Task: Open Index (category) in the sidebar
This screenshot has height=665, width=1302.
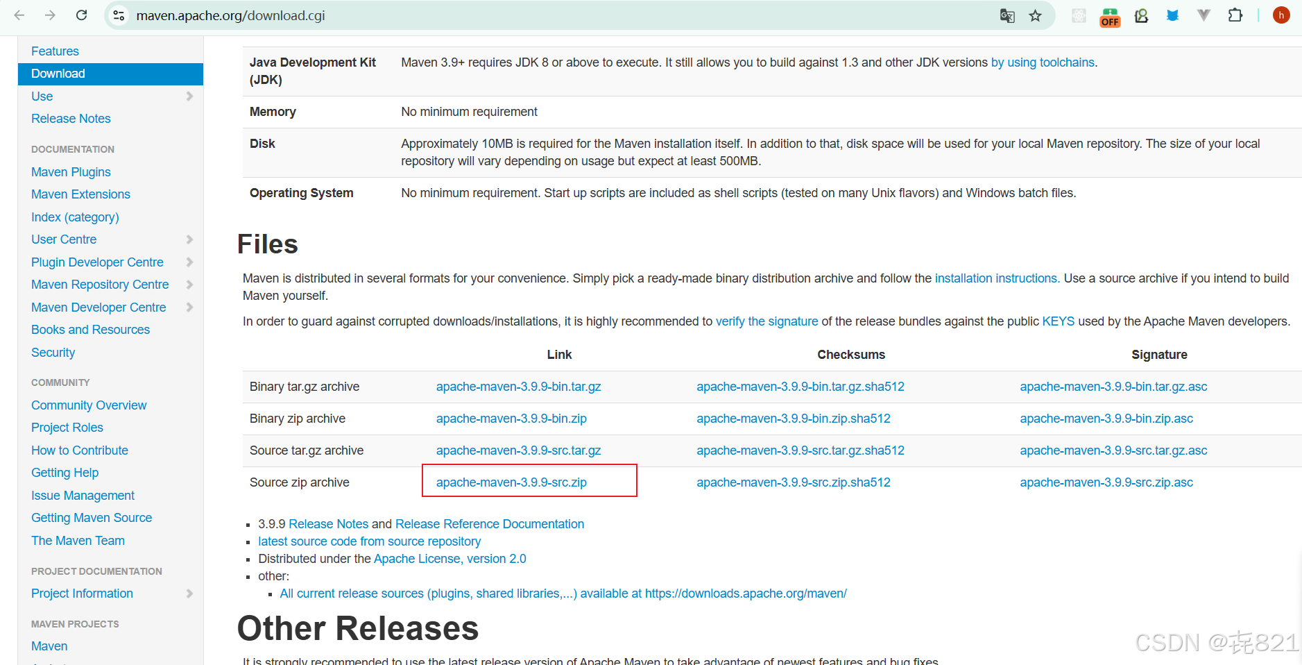Action: pos(75,217)
